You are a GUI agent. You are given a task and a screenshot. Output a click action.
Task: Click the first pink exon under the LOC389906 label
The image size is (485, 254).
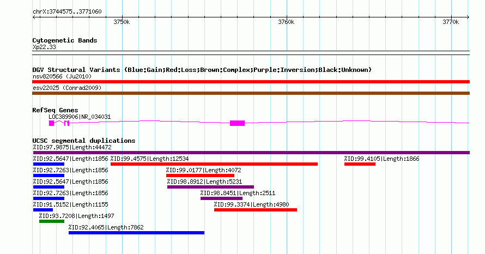(x=51, y=123)
